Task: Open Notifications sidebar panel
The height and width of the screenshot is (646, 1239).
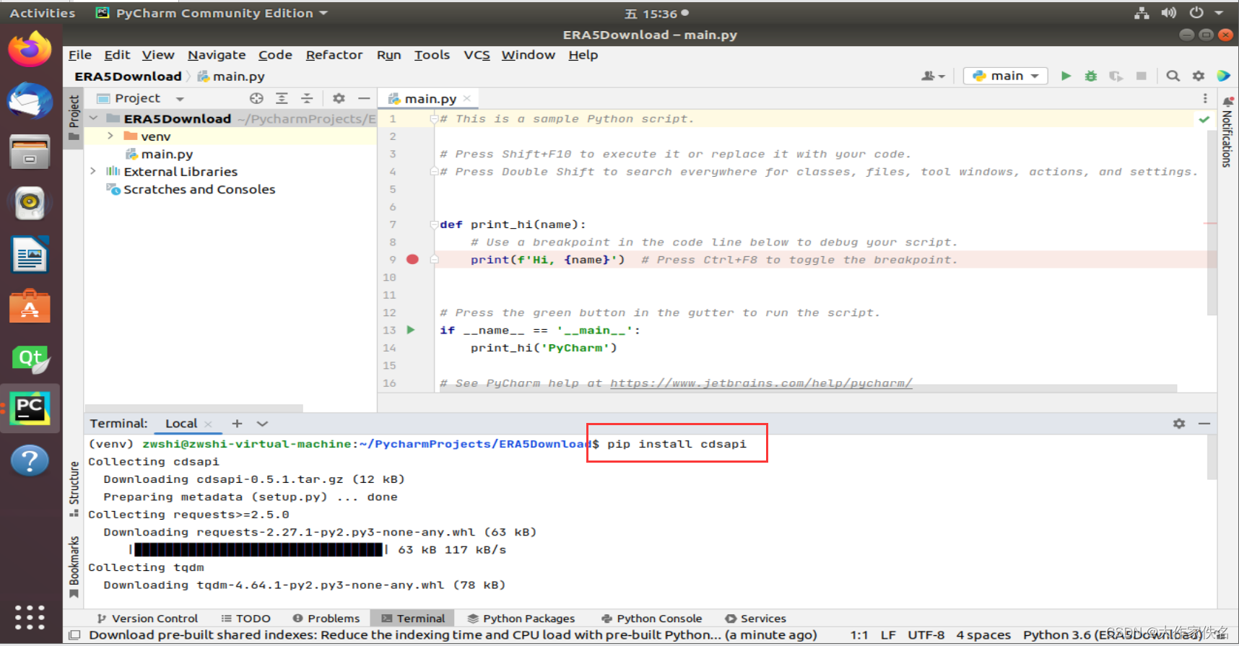Action: 1227,131
